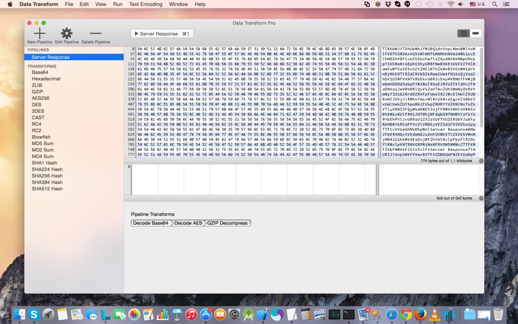This screenshot has width=518, height=324.
Task: Switch to single-pane view mode
Action: coord(475,34)
